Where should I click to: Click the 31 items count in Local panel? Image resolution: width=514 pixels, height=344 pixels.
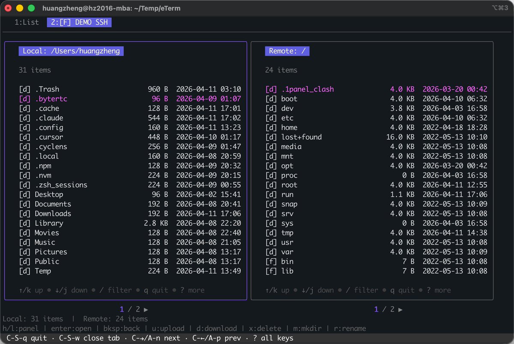pyautogui.click(x=35, y=70)
